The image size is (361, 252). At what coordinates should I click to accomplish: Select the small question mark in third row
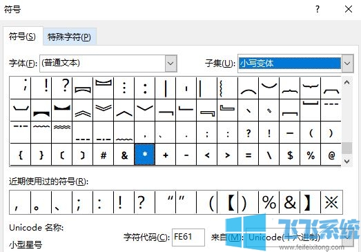coord(248,133)
